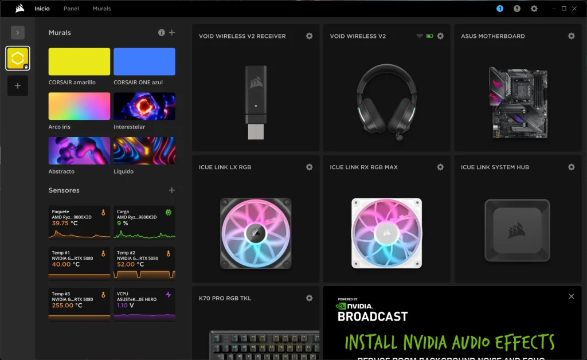Click the Sensores section heading
Screen dimensions: 587x360
pyautogui.click(x=64, y=190)
